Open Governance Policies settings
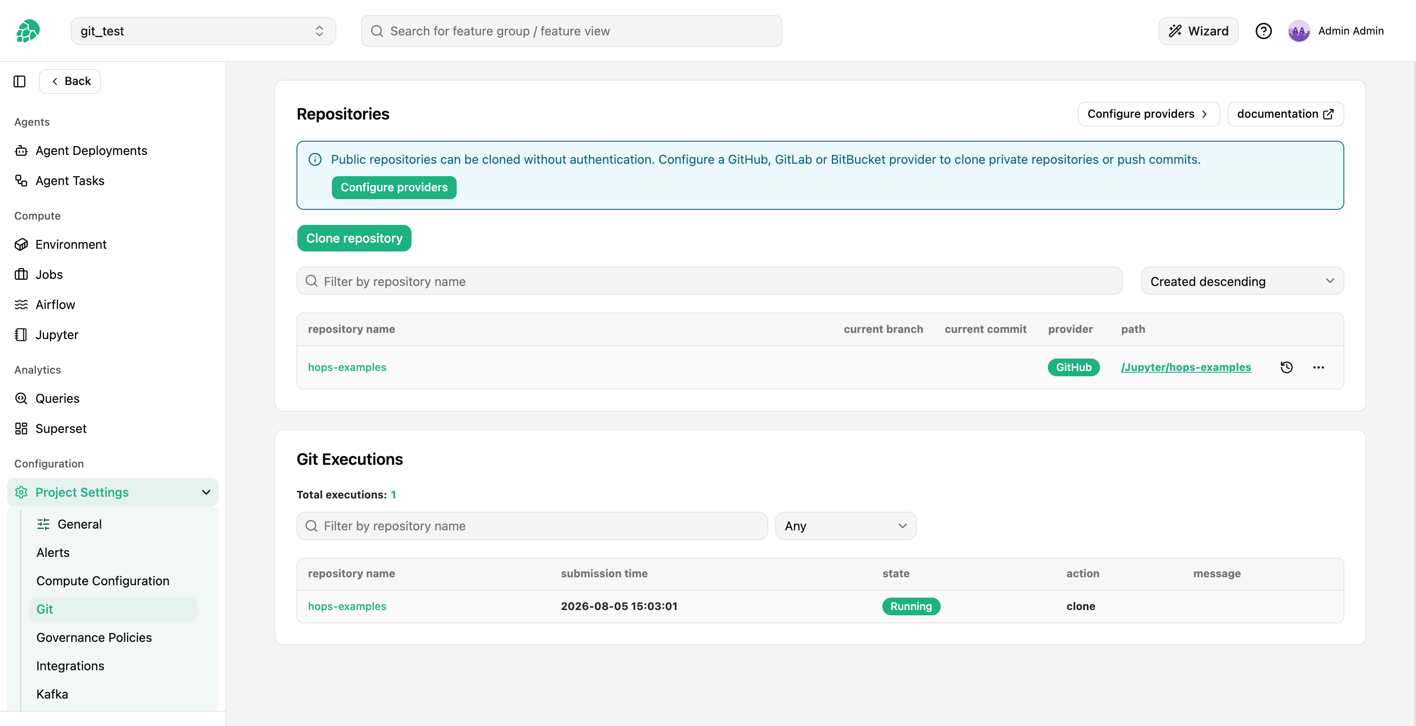 pyautogui.click(x=94, y=637)
